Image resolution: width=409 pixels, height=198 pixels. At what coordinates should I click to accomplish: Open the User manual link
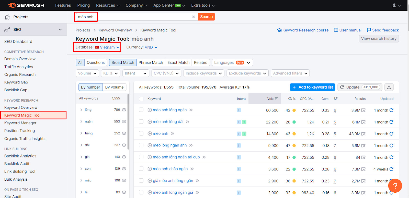click(x=348, y=30)
